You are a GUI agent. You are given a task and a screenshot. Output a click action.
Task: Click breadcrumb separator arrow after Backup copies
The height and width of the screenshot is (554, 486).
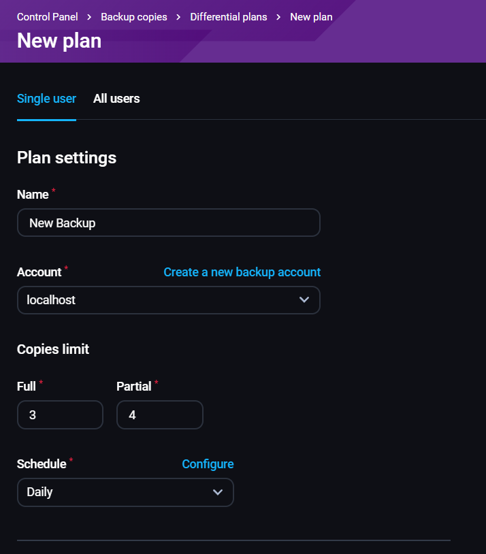tap(178, 17)
